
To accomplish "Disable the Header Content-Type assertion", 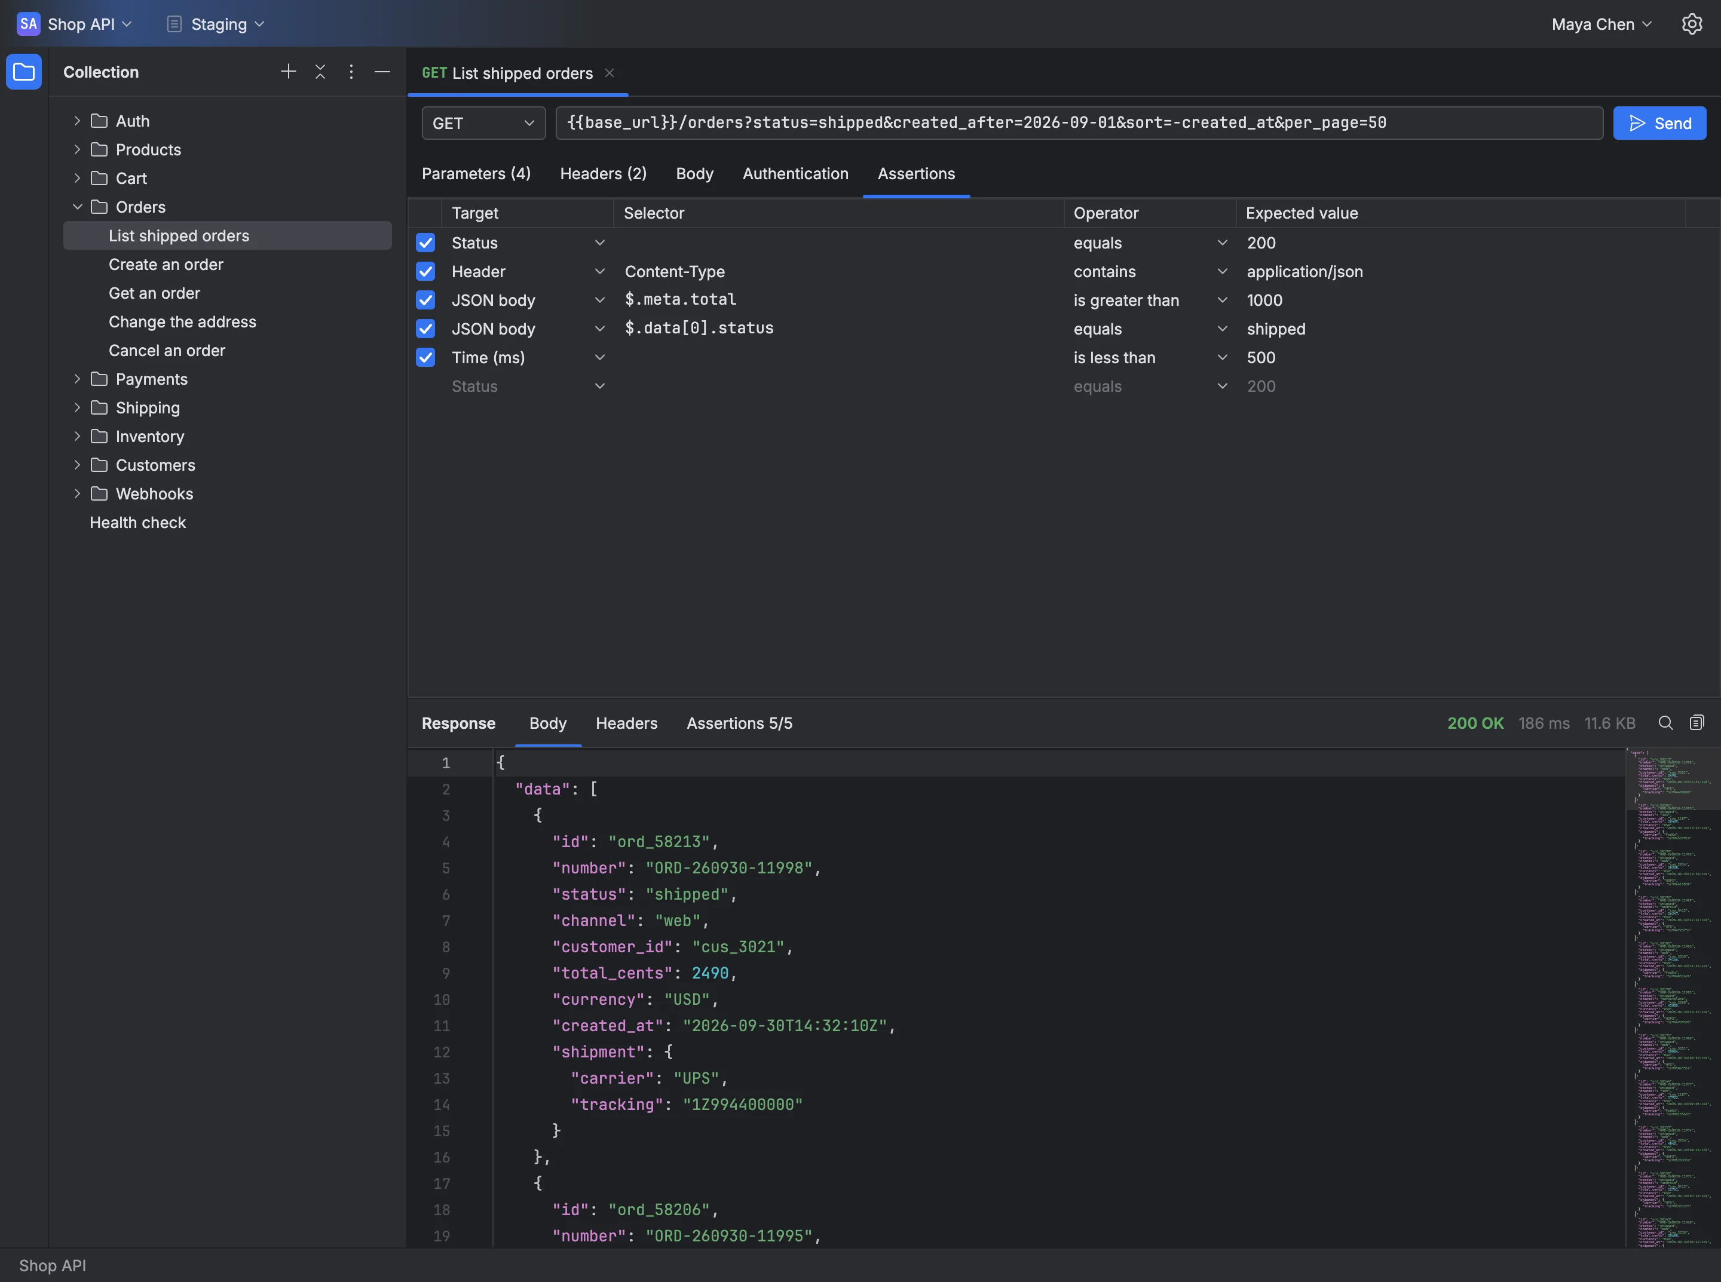I will [425, 272].
